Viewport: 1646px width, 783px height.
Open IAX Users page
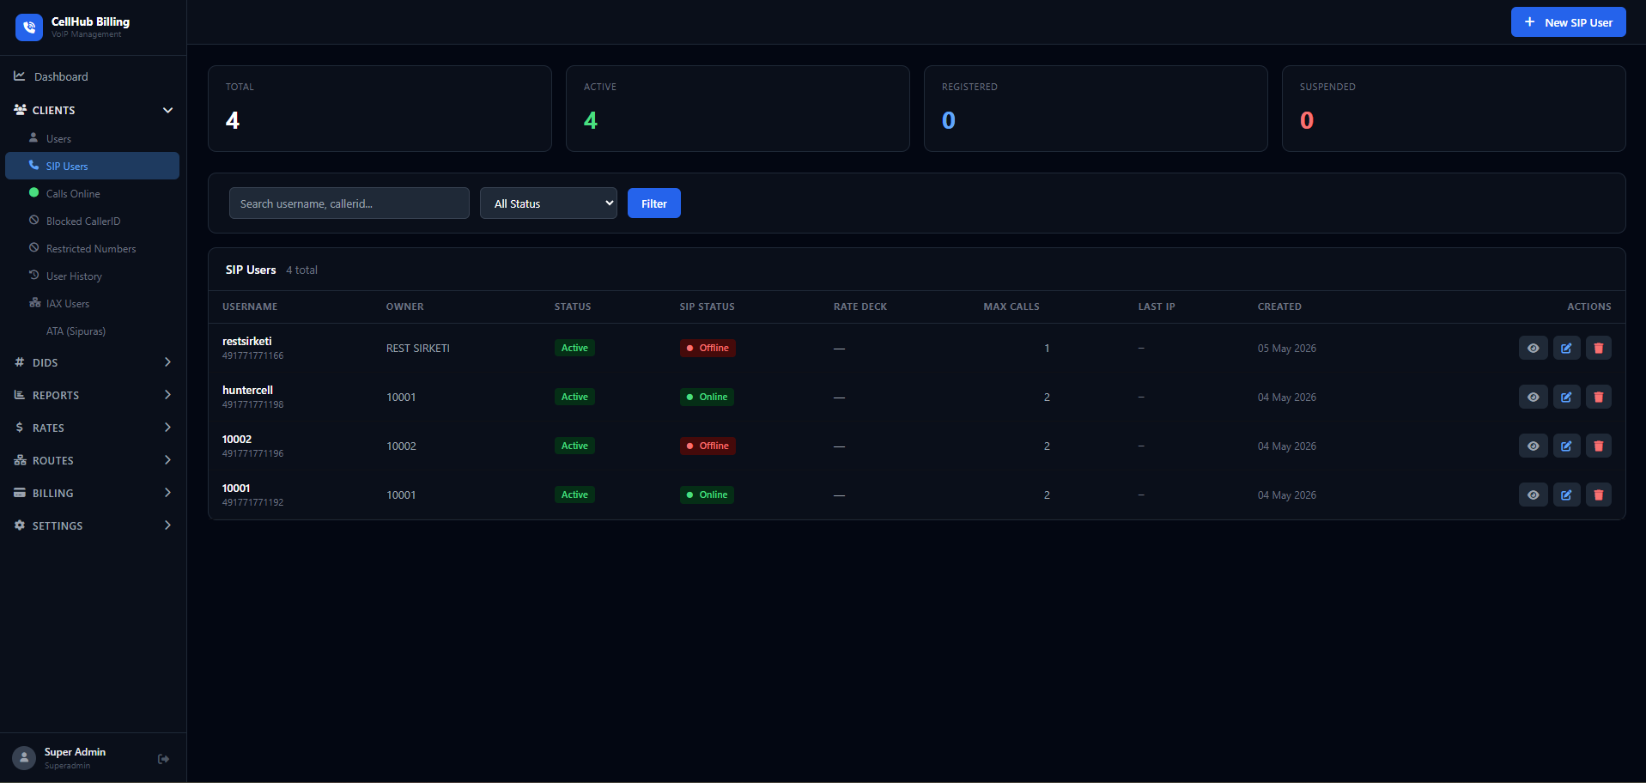click(93, 303)
